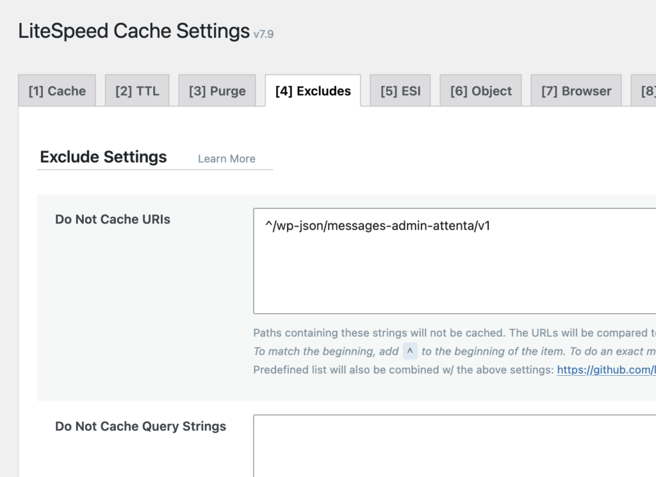This screenshot has height=477, width=656.
Task: Switch to the [2] TTL tab
Action: point(137,91)
